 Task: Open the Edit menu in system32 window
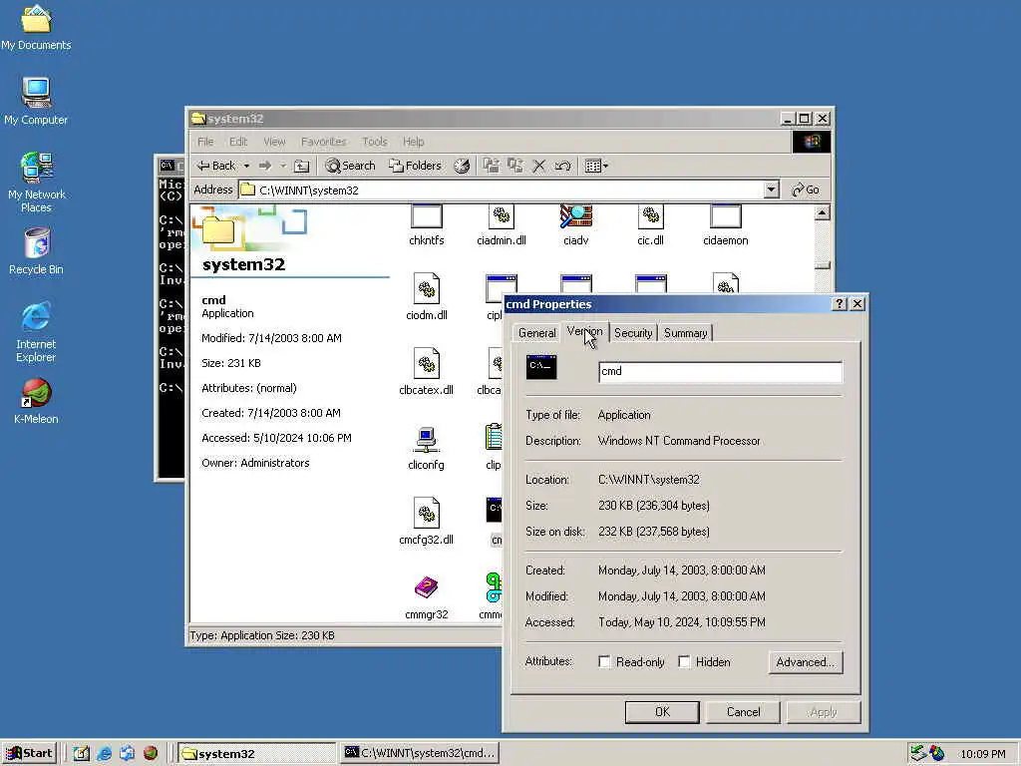coord(238,142)
